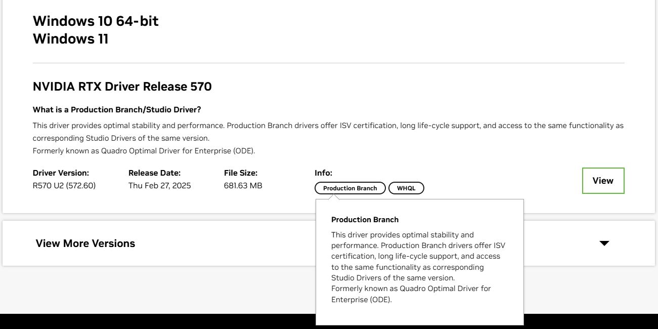This screenshot has height=329, width=658.
Task: Expand the View More Versions section
Action: tap(85, 243)
